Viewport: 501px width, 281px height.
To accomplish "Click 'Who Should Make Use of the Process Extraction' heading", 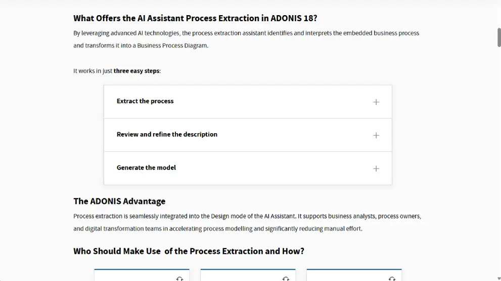I will [189, 251].
